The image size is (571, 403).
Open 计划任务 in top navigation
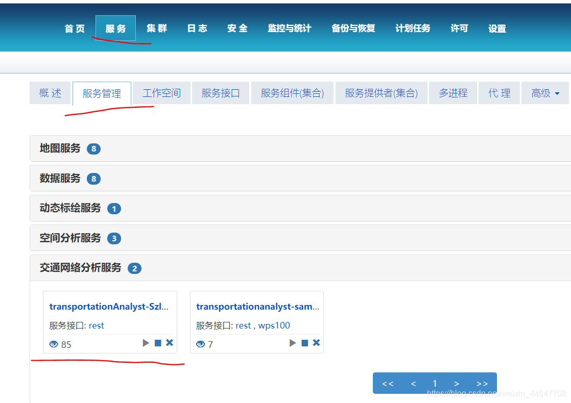tap(413, 29)
